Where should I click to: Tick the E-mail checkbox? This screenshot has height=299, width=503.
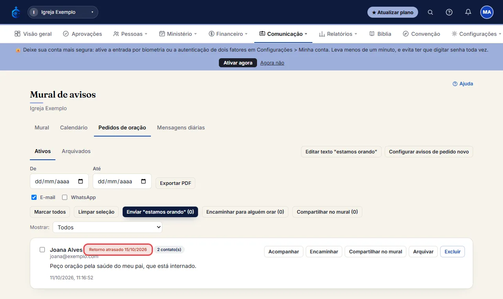coord(34,197)
